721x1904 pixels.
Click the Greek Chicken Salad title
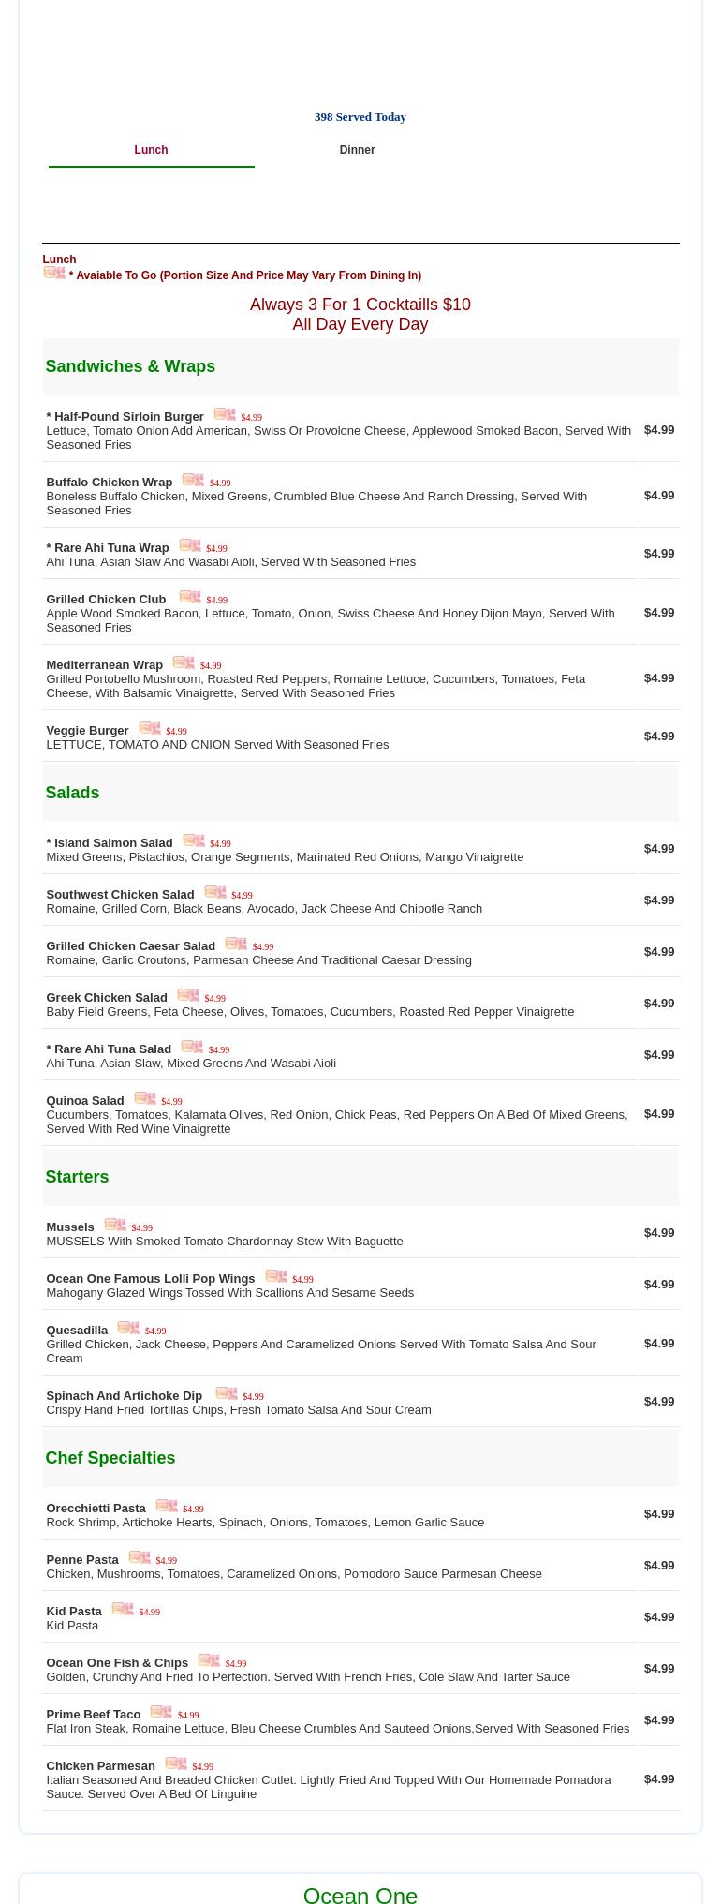click(106, 998)
